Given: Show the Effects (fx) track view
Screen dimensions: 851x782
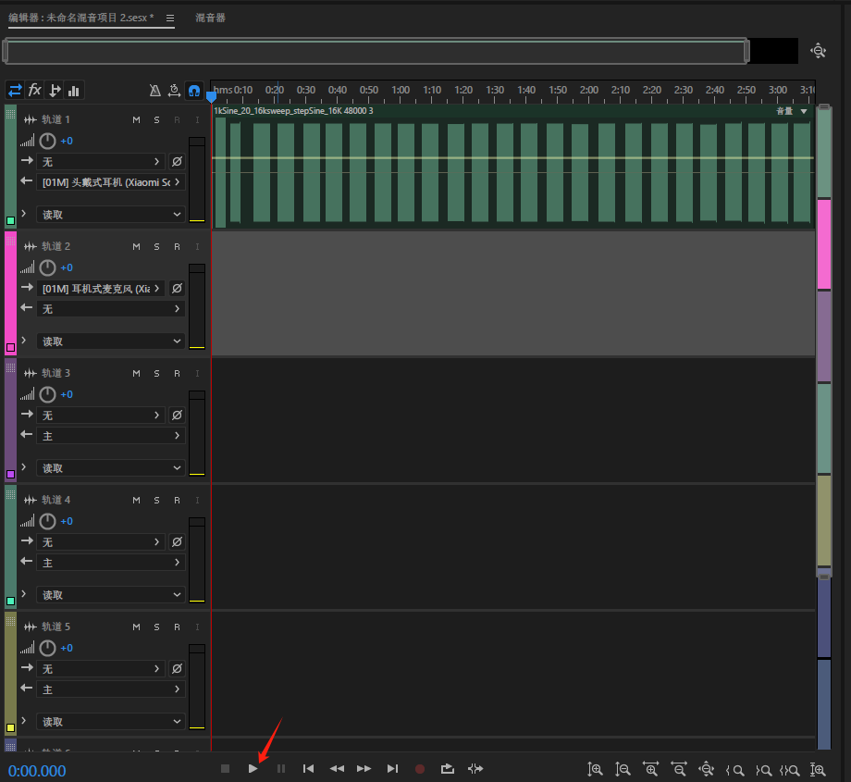Looking at the screenshot, I should [x=35, y=90].
